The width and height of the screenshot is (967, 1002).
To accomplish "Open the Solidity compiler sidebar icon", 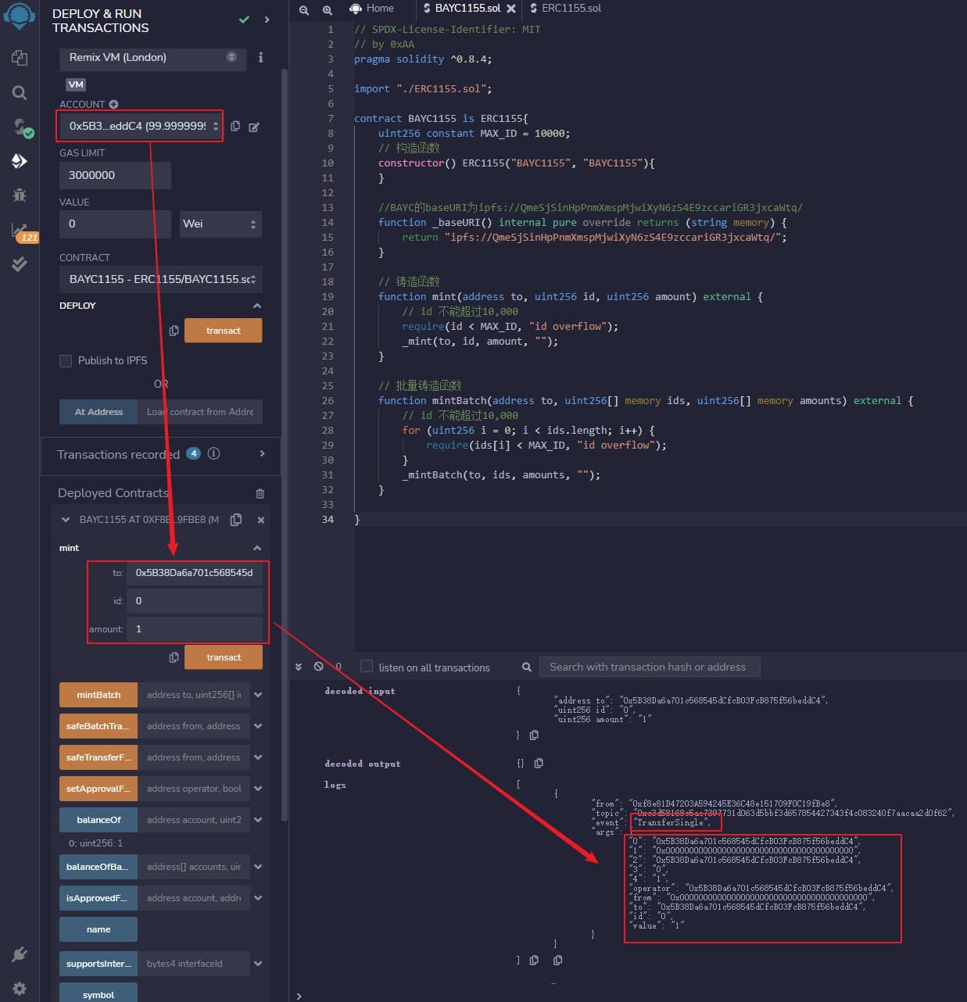I will [20, 127].
